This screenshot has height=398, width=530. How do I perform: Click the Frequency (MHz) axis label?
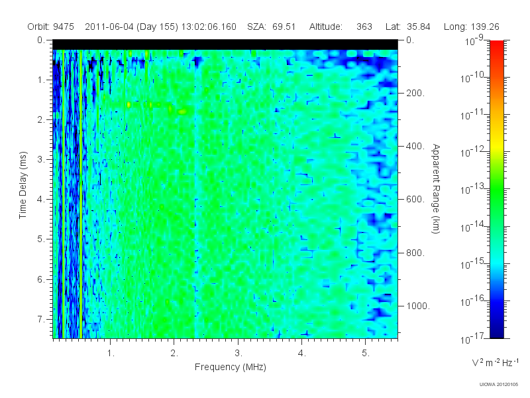coord(231,367)
